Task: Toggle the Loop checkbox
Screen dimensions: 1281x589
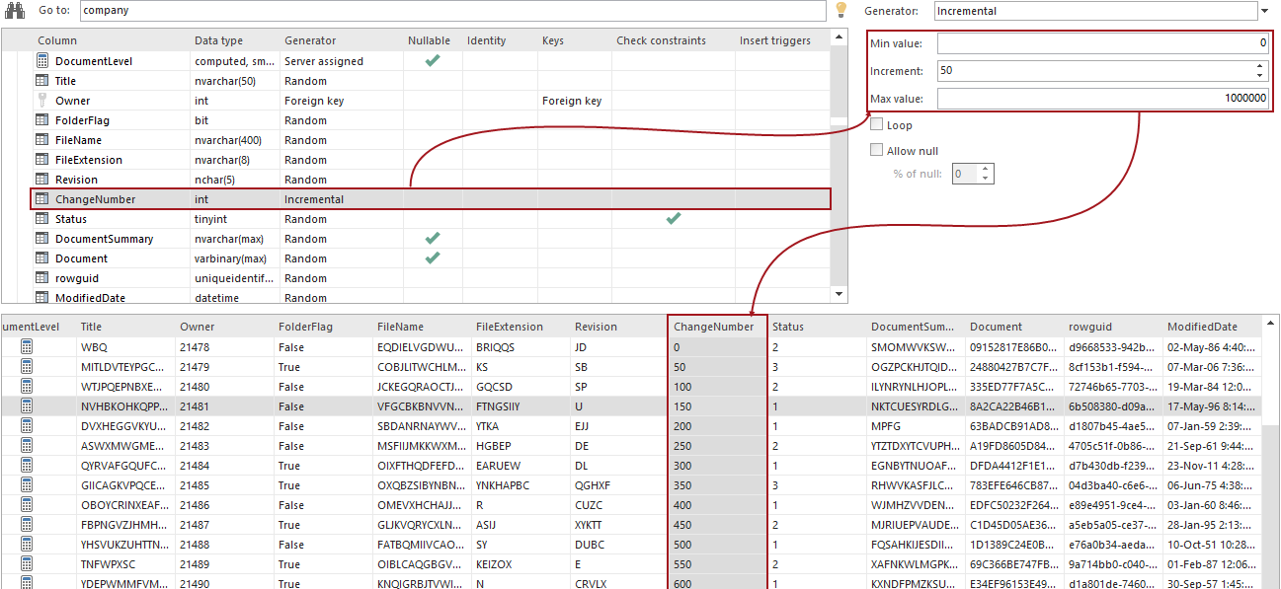Action: (x=876, y=125)
